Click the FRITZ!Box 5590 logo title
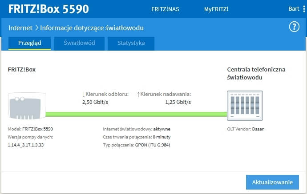 pos(48,9)
